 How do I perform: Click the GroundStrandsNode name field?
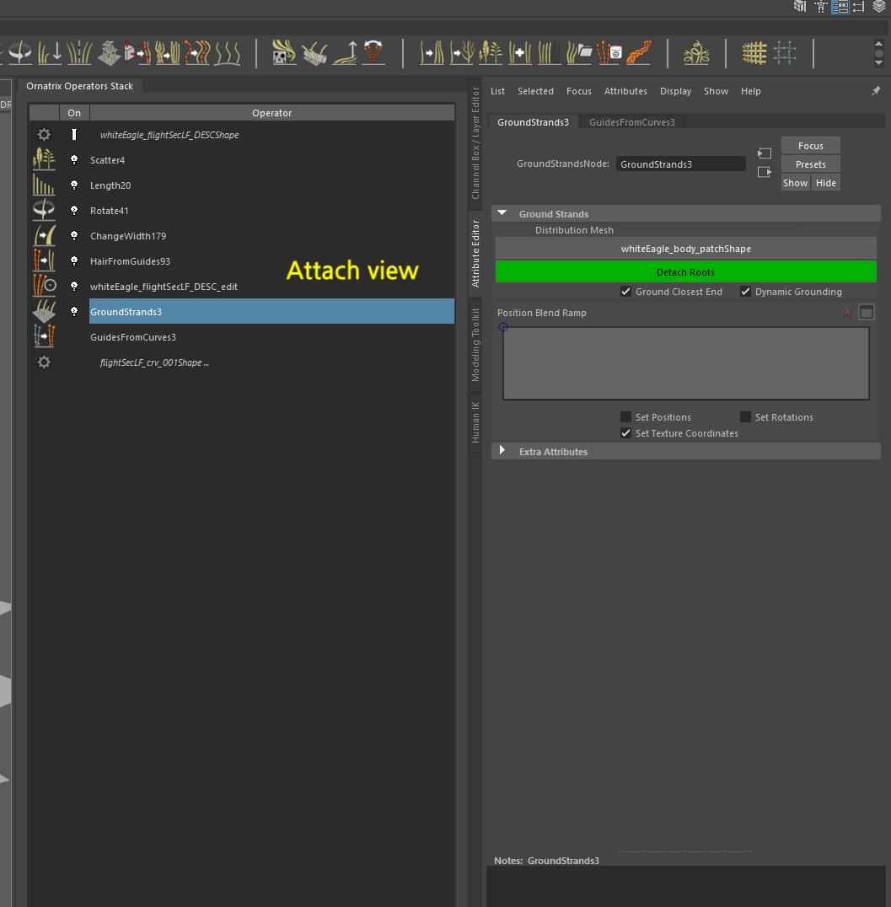tap(680, 164)
